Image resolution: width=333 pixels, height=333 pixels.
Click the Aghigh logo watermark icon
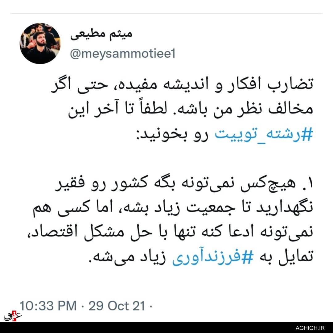pos(13,316)
